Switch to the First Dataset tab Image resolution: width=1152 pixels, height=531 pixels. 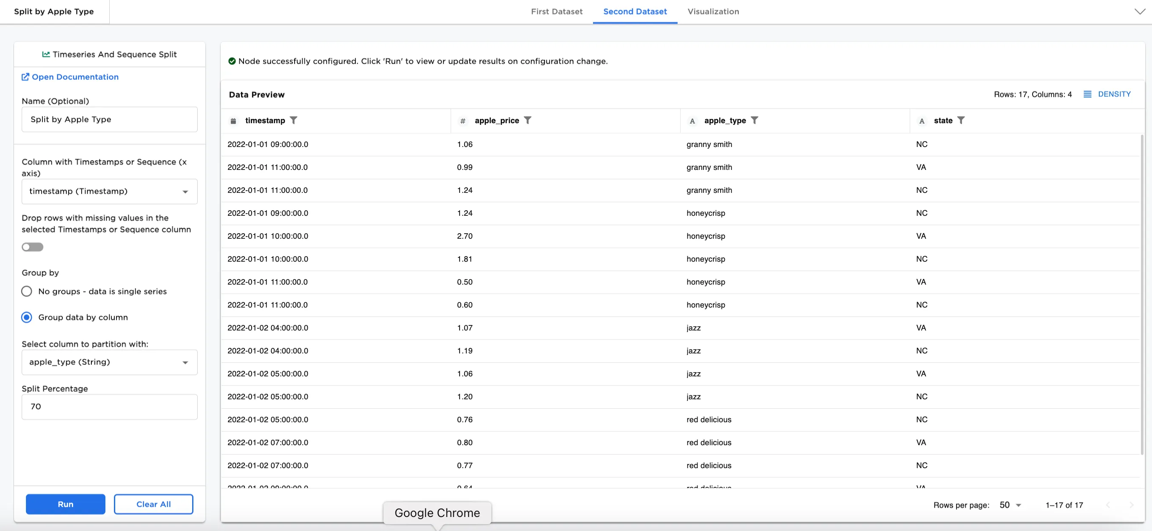click(556, 11)
